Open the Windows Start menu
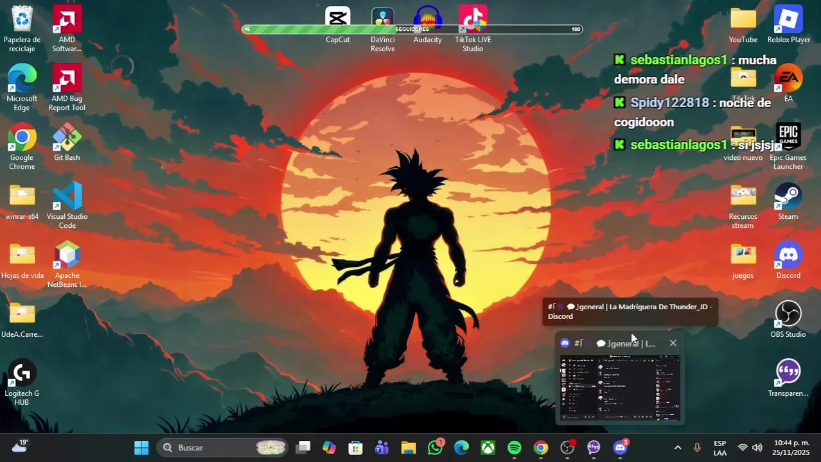Image resolution: width=821 pixels, height=462 pixels. tap(141, 448)
